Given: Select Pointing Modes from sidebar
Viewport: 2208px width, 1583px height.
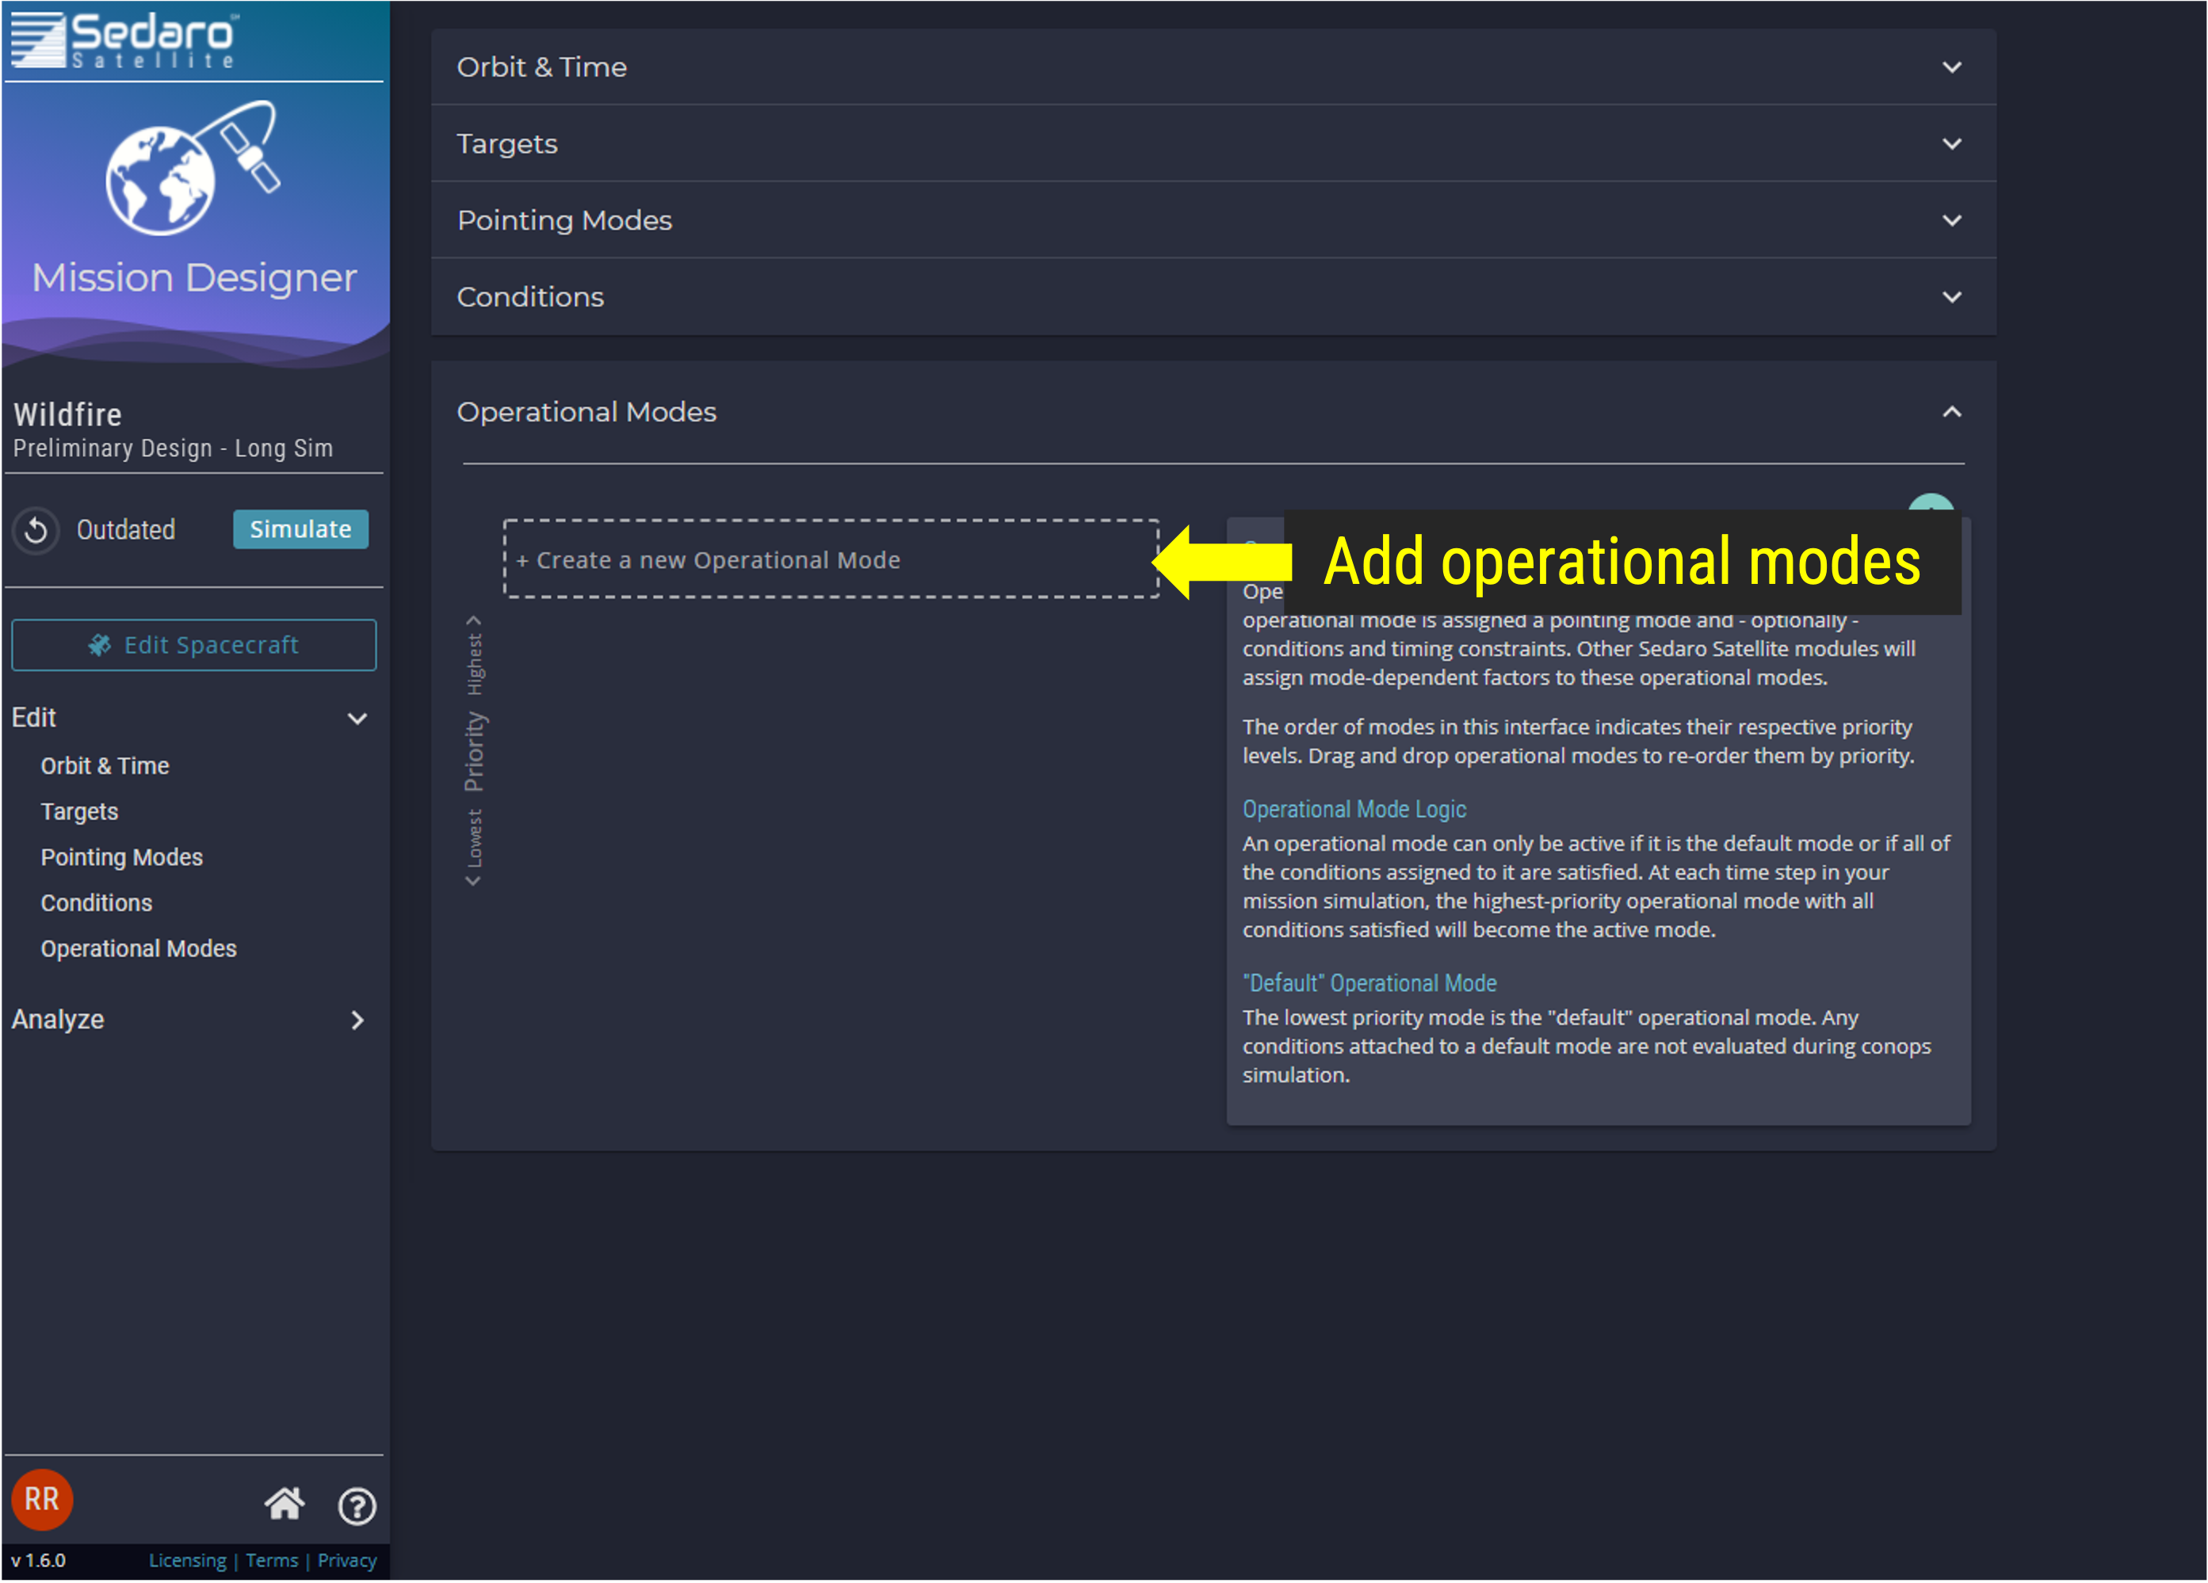Looking at the screenshot, I should point(120,856).
